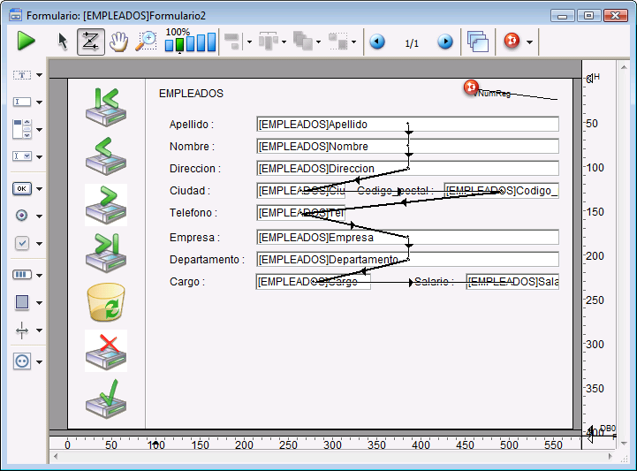637x471 pixels.
Task: Click the 100% zoom level bars
Action: [190, 42]
